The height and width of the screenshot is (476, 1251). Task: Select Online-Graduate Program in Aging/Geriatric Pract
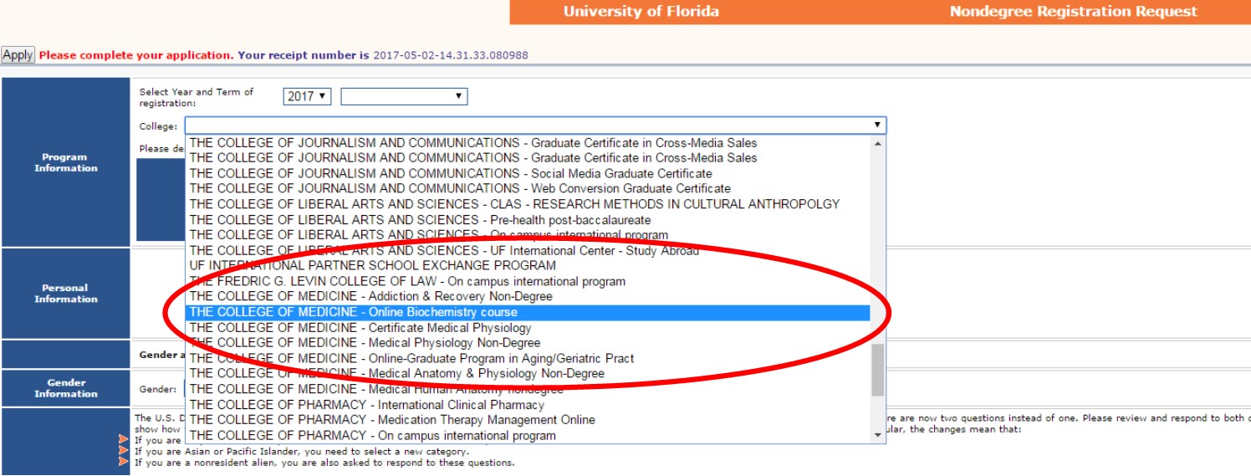point(528,358)
